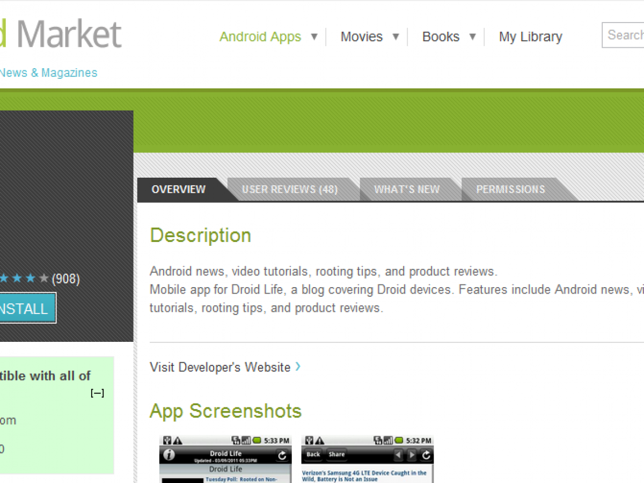The height and width of the screenshot is (483, 644).
Task: Expand the Books dropdown arrow
Action: tap(473, 36)
